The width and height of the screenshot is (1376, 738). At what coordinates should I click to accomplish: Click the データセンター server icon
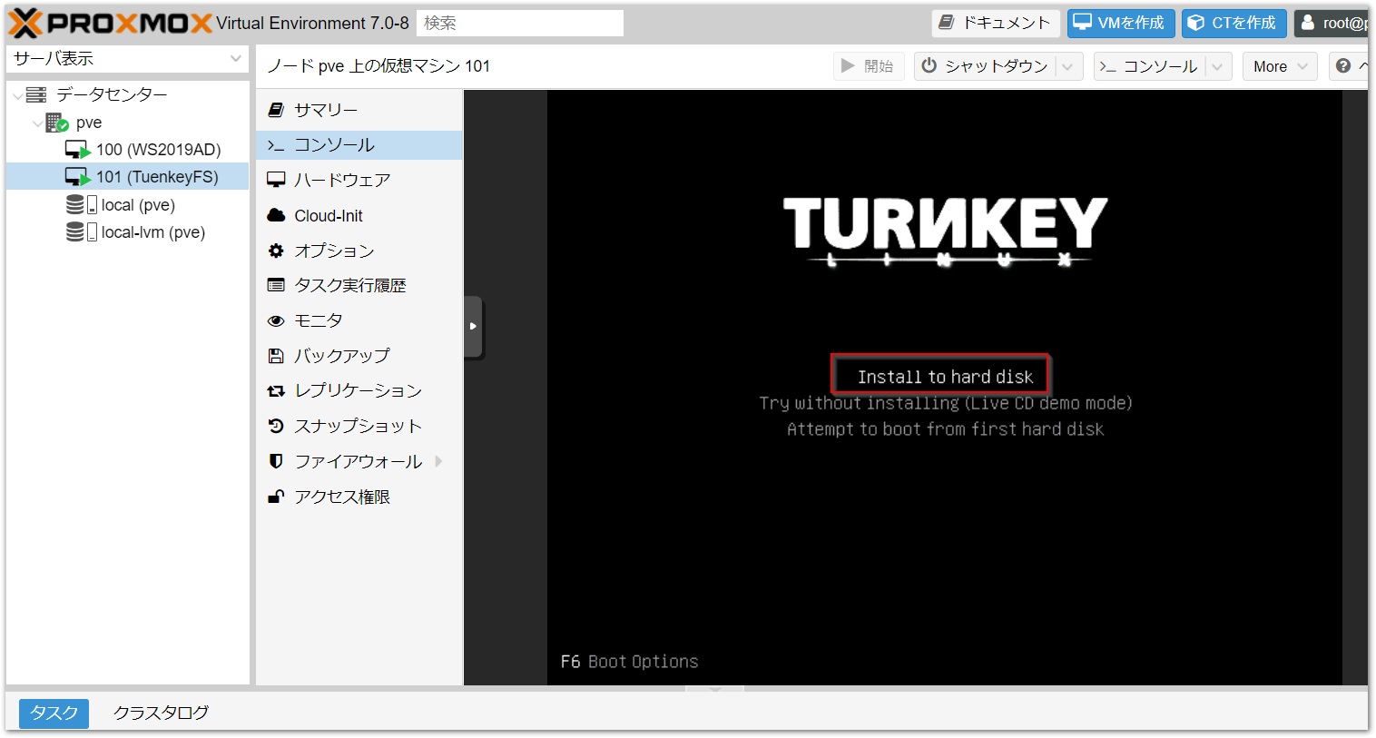pyautogui.click(x=36, y=94)
